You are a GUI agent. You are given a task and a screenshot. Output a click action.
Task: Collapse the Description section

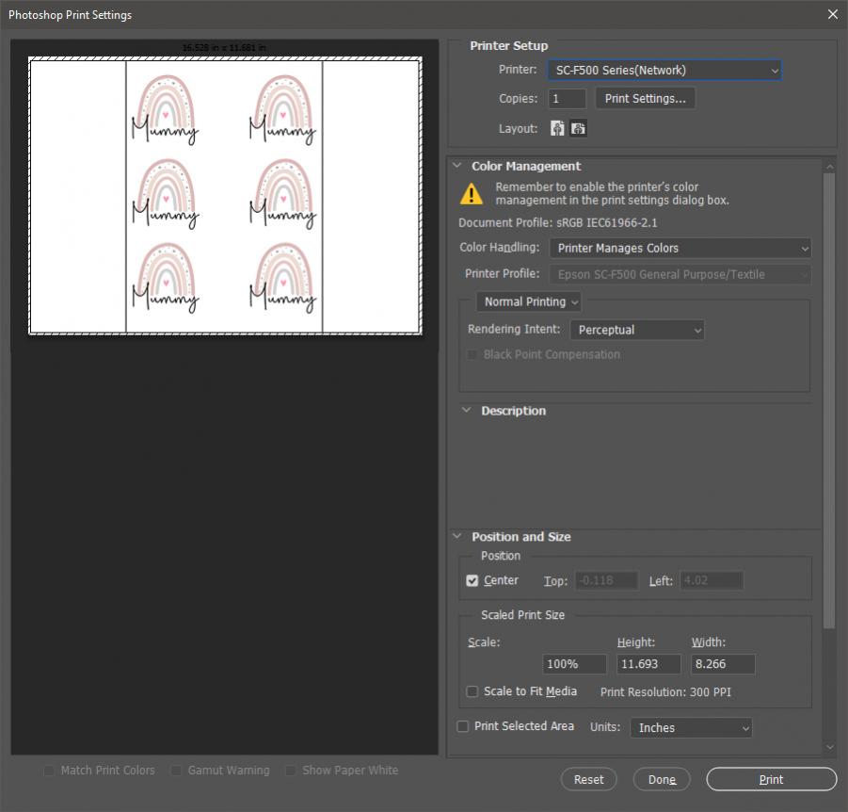(x=466, y=410)
